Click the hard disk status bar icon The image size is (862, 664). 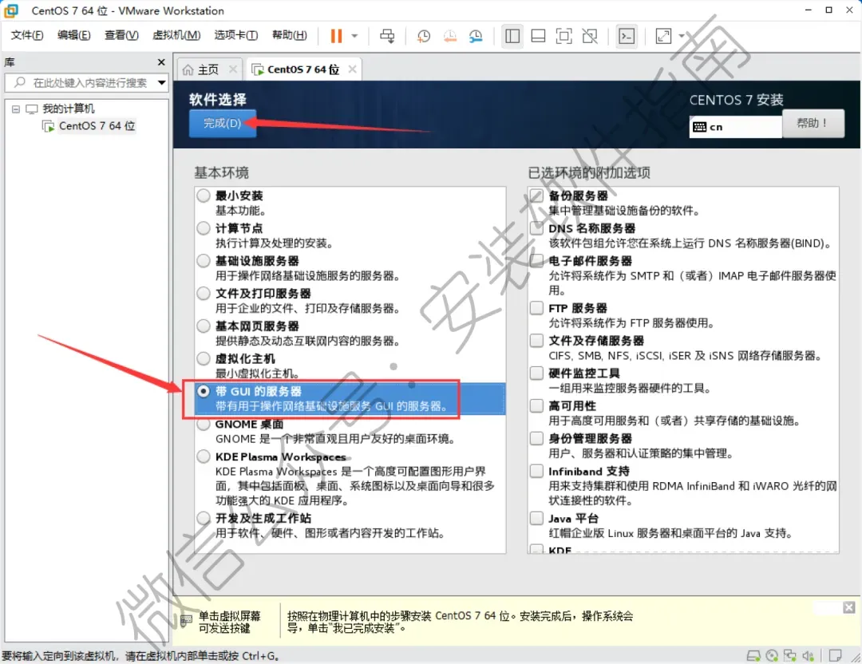coord(753,655)
